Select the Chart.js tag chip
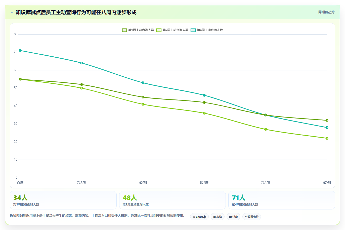The image size is (345, 230). point(199,217)
